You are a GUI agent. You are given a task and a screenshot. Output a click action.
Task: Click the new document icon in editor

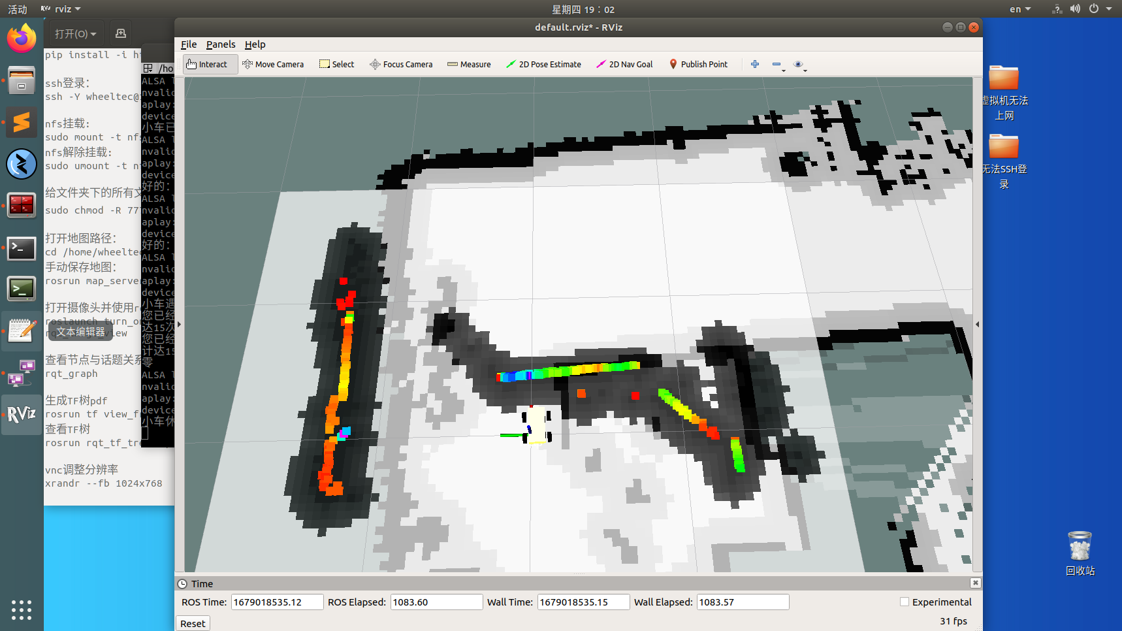tap(120, 33)
